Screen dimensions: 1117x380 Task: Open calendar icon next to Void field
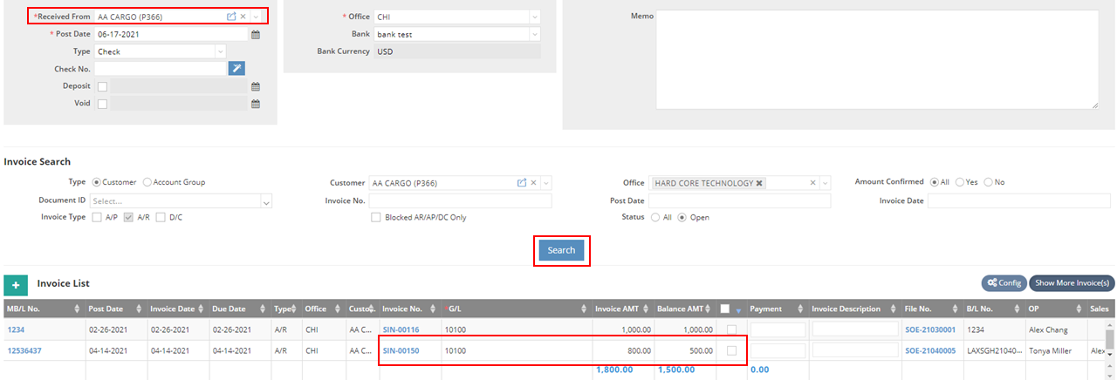(256, 104)
